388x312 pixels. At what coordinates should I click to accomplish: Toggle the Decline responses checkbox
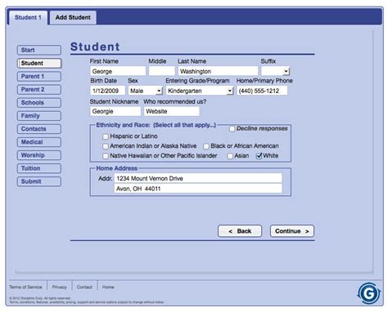coord(232,129)
